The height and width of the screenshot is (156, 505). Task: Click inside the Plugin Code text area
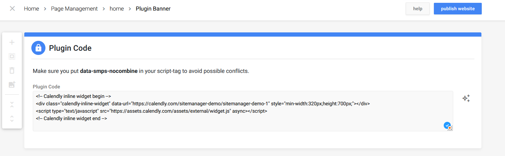(x=243, y=111)
